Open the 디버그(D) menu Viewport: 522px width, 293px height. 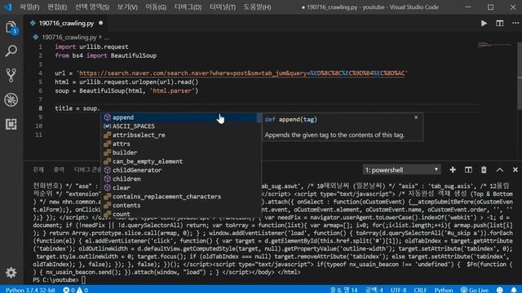pos(188,7)
